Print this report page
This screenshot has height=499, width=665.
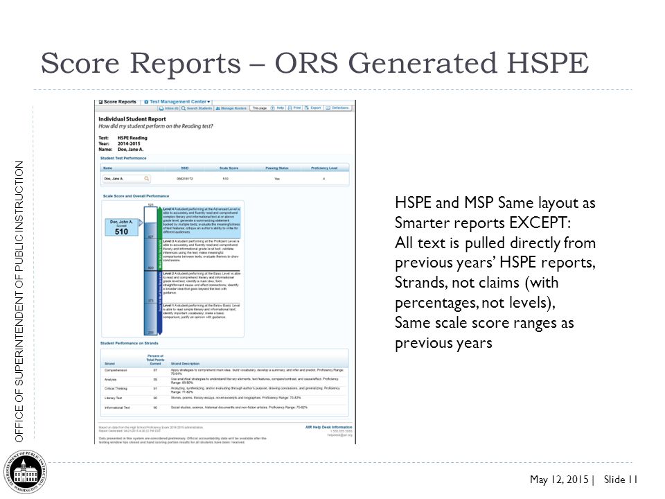tap(295, 108)
